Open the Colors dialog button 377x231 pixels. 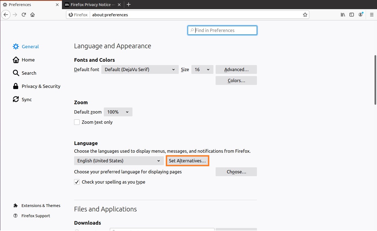[236, 81]
